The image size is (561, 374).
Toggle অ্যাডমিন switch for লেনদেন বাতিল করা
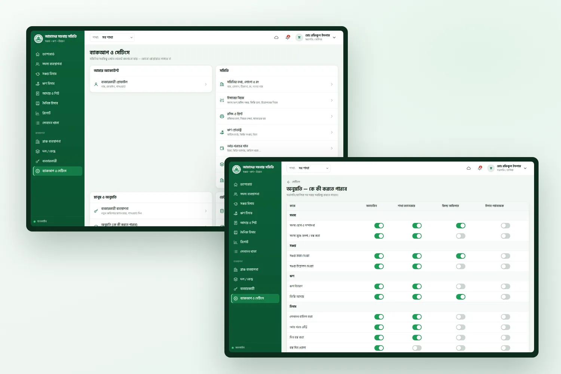pos(379,317)
